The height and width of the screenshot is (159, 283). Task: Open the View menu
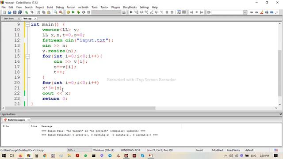tap(19, 7)
